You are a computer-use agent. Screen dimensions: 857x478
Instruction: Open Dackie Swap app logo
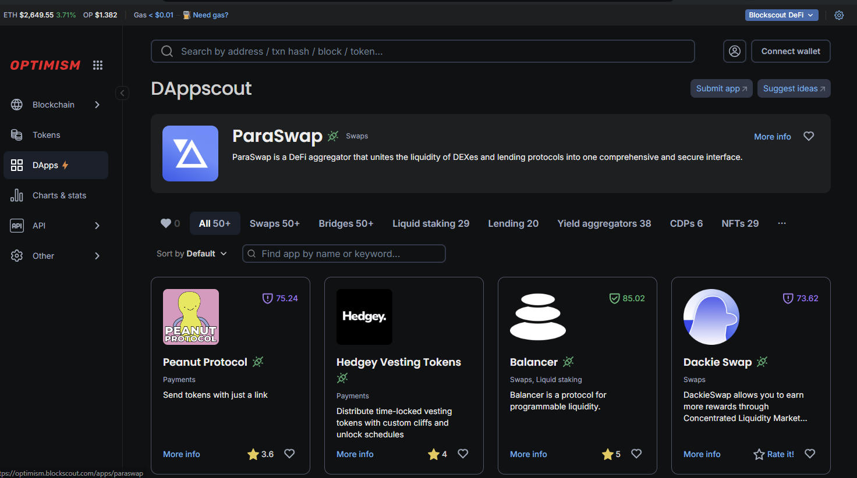(711, 317)
